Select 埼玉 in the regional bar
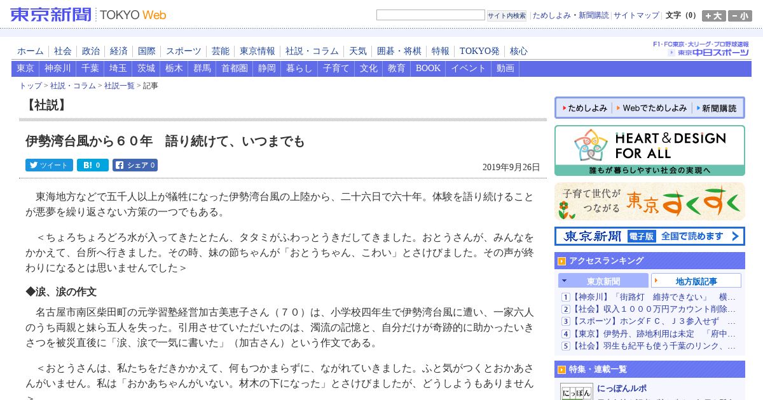The image size is (763, 400). pos(118,69)
